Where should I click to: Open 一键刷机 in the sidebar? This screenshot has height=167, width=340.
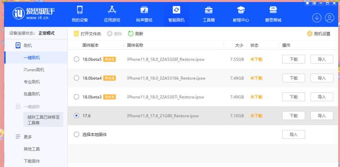click(x=36, y=58)
